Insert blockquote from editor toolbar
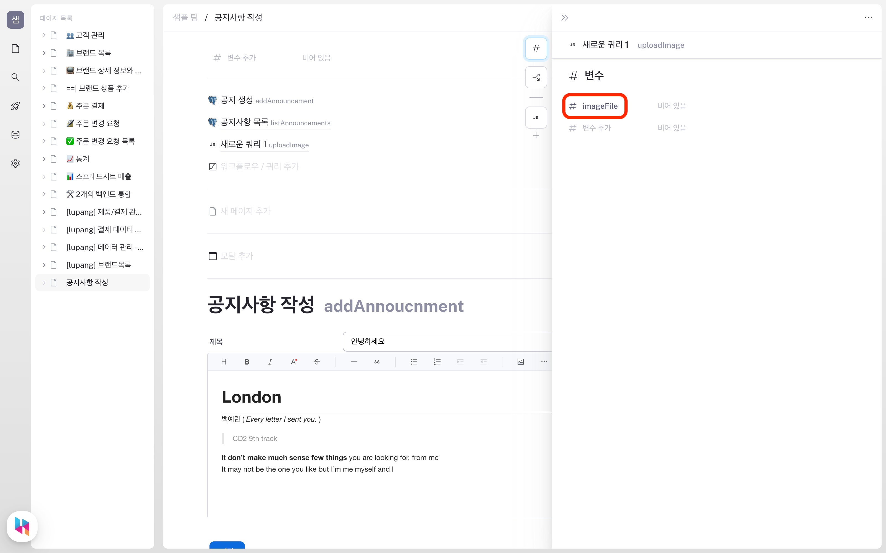The width and height of the screenshot is (886, 553). coord(377,362)
